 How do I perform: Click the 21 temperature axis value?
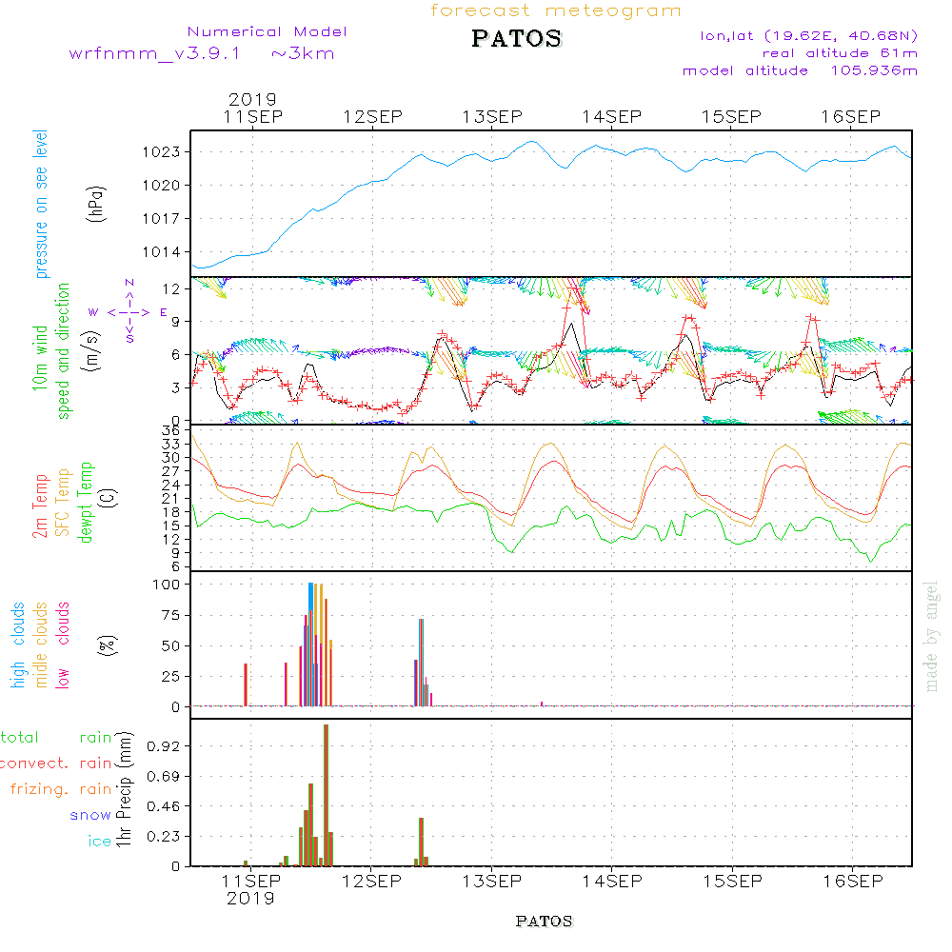pyautogui.click(x=170, y=499)
